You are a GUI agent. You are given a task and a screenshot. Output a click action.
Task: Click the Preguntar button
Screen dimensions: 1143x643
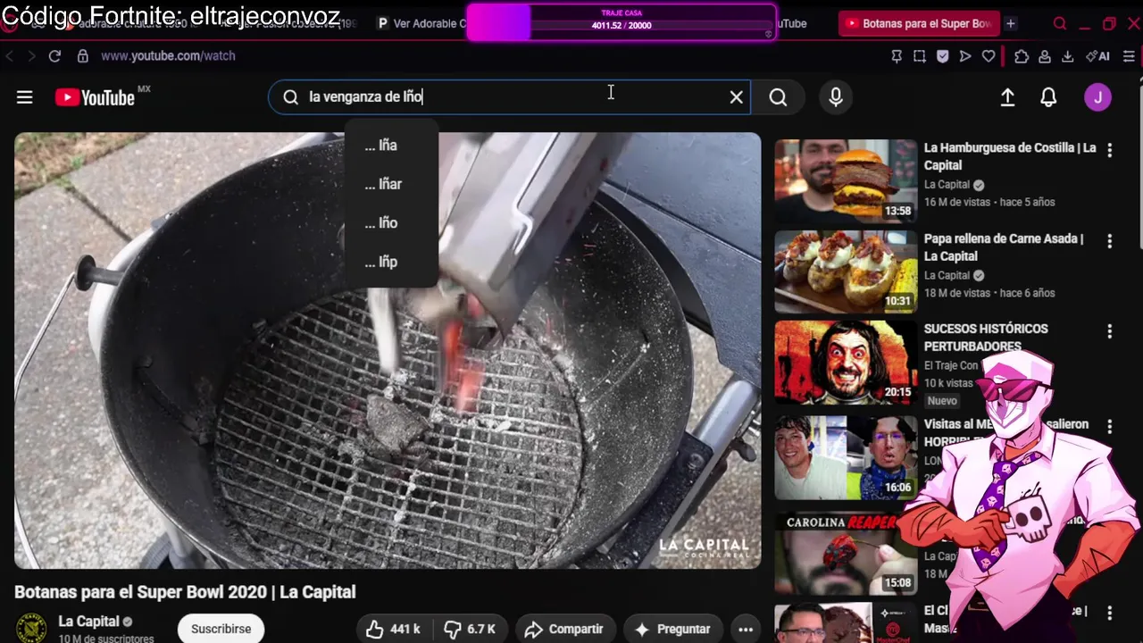coord(672,629)
